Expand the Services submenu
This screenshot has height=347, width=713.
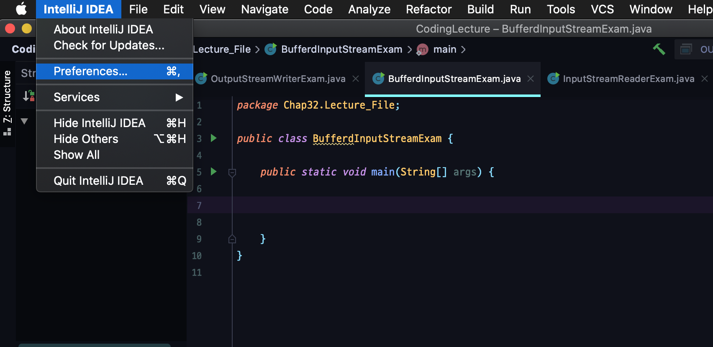(x=115, y=97)
